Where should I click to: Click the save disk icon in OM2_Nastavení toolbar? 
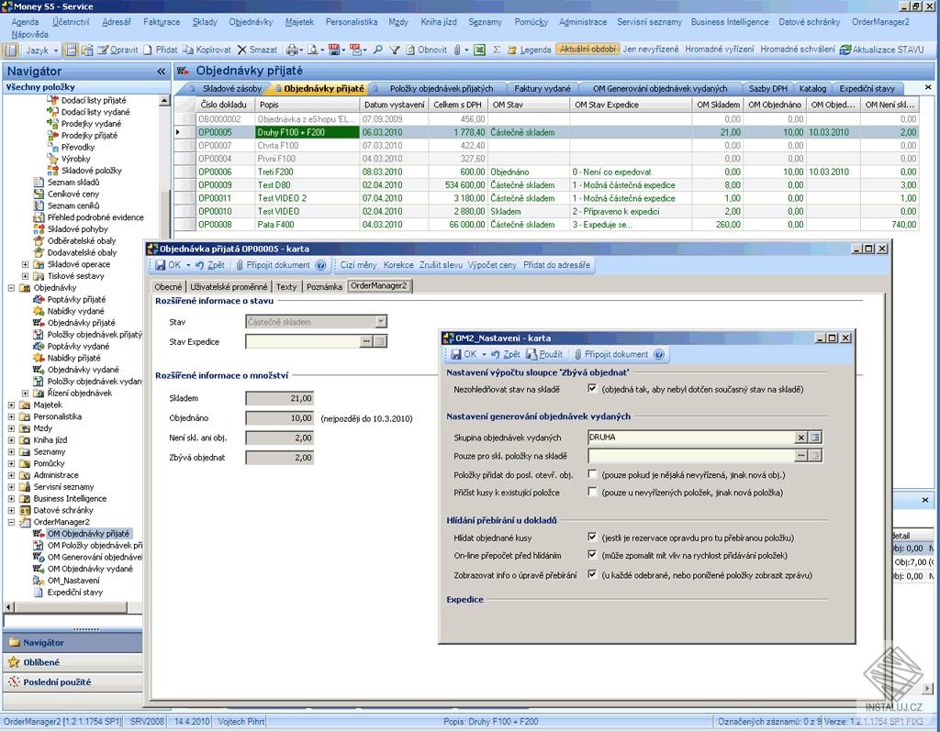click(456, 354)
